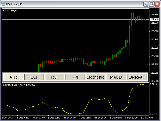Click the 0.3213 indicator scale value

[x=153, y=84]
